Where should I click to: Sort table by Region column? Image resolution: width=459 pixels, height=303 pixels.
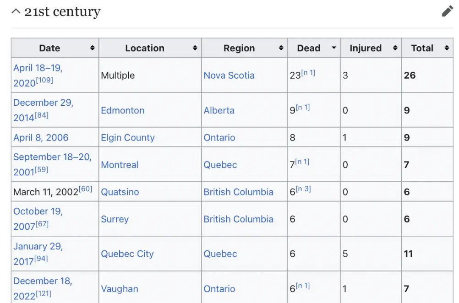pyautogui.click(x=281, y=48)
